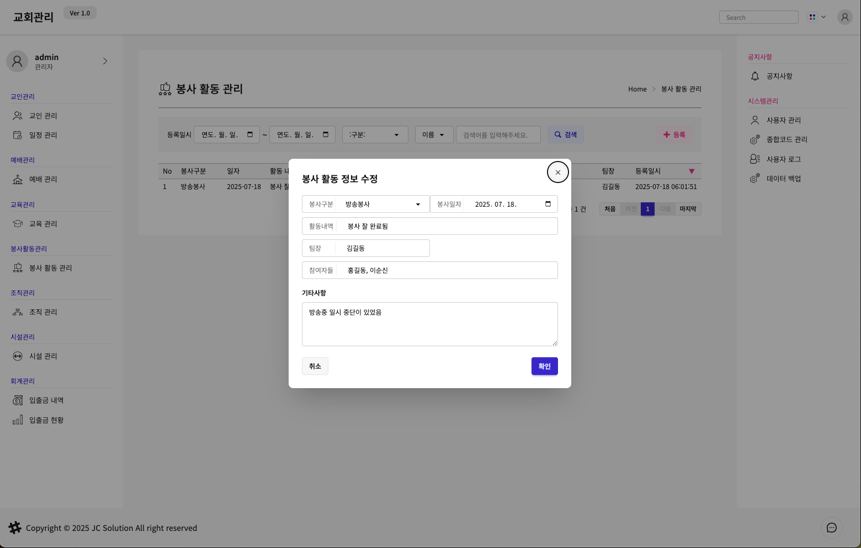Click the chat bubble icon at bottom right

831,528
